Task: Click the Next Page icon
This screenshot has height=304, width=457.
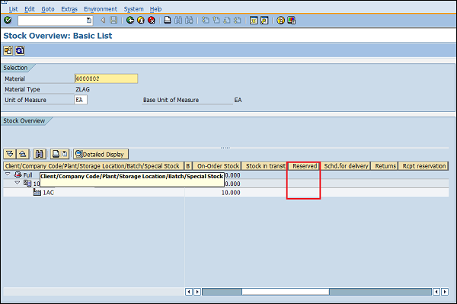Action: (x=227, y=20)
